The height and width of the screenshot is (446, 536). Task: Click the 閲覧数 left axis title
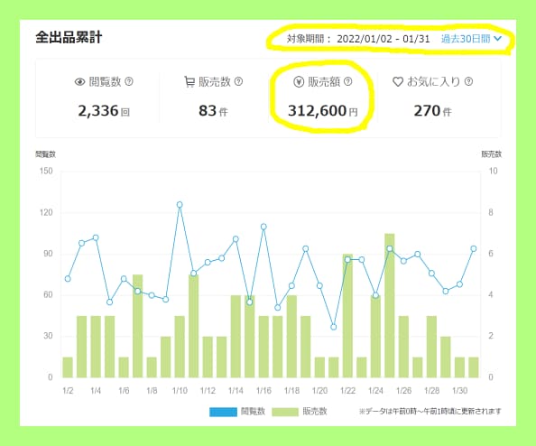pos(45,154)
